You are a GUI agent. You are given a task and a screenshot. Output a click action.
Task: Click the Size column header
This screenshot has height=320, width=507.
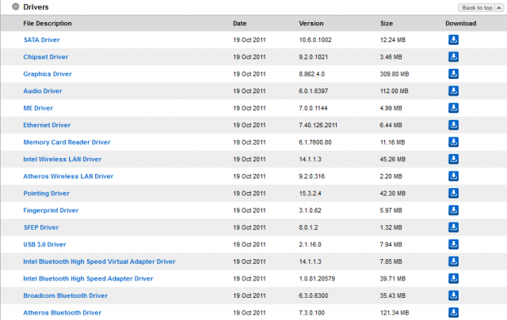coord(387,23)
